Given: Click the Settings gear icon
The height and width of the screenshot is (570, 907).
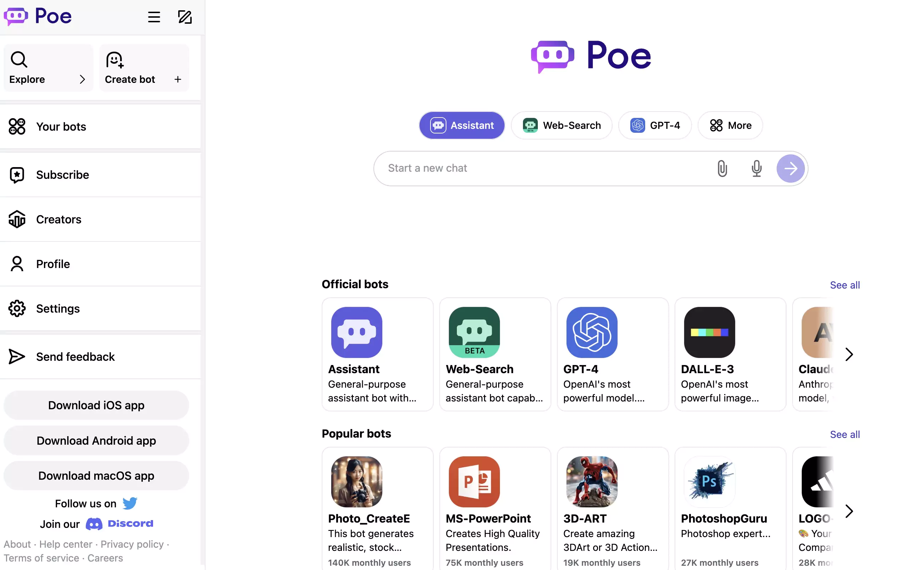Looking at the screenshot, I should click(17, 309).
